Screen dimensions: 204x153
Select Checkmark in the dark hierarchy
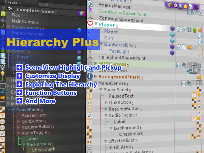(43, 149)
